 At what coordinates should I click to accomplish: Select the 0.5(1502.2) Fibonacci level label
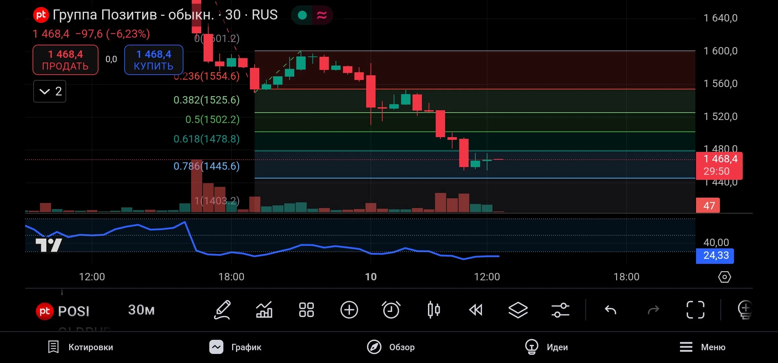click(213, 119)
